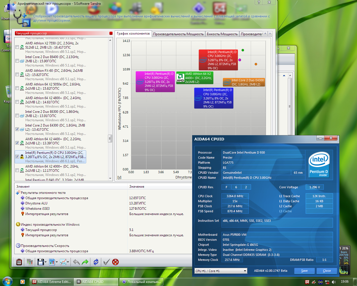This screenshot has height=286, width=357.
Task: Check the AMD Athlon 64 X2 5050e checkbox
Action: pyautogui.click(x=17, y=88)
